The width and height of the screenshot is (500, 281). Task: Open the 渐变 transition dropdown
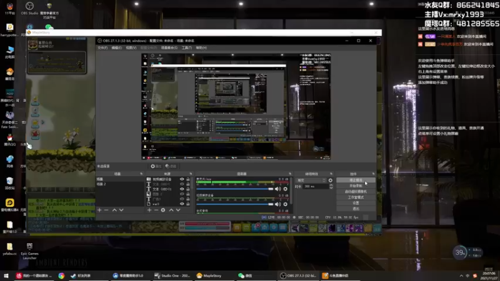pos(310,180)
